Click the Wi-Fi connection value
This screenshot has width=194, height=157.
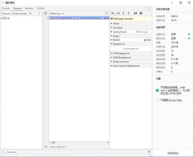coord(174,20)
